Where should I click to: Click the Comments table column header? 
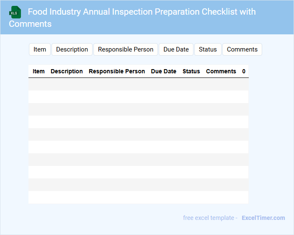click(x=221, y=71)
